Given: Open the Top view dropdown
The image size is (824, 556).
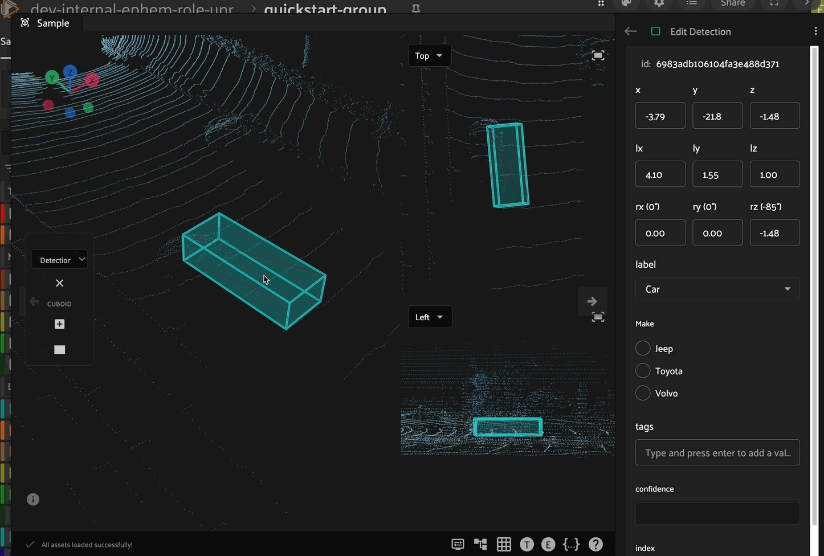Looking at the screenshot, I should (x=429, y=56).
